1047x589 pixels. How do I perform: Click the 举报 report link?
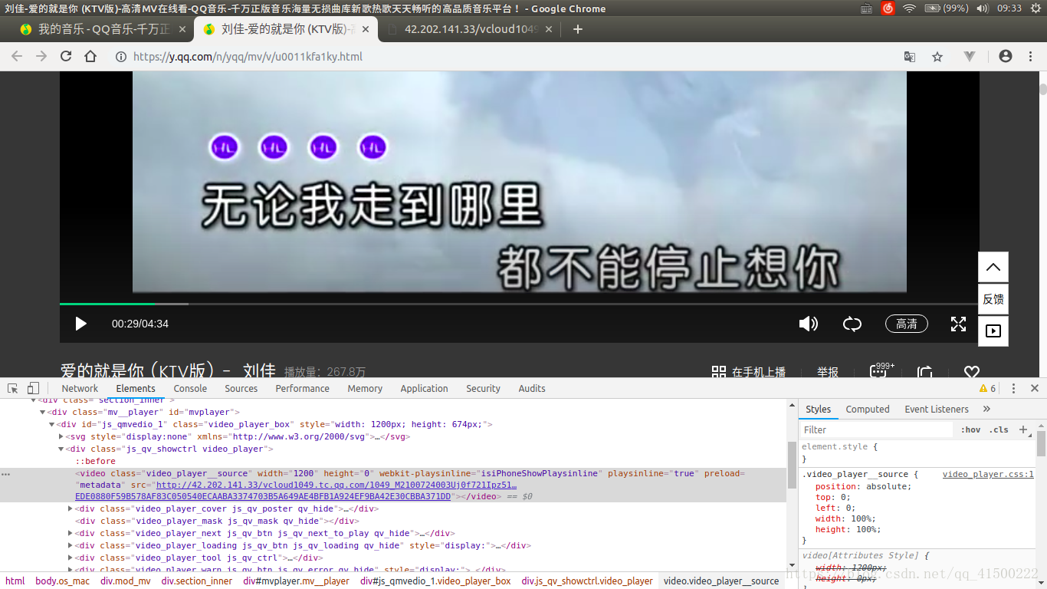(x=828, y=372)
